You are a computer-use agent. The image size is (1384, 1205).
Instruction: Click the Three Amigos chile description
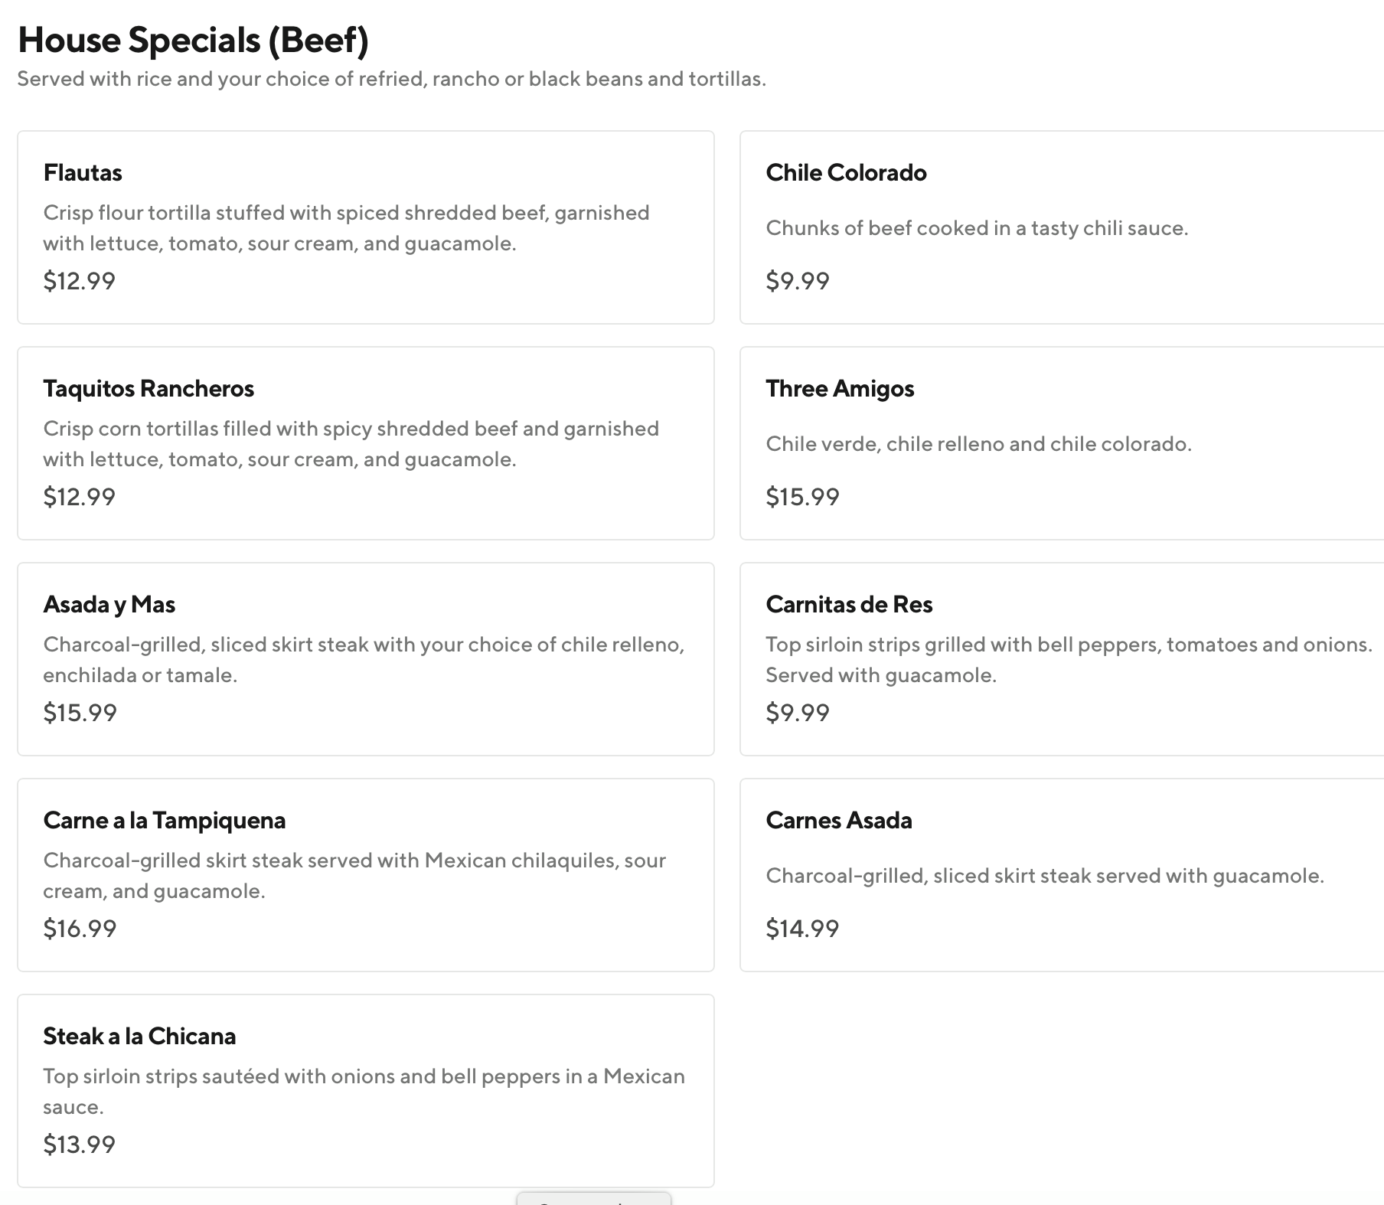tap(978, 444)
